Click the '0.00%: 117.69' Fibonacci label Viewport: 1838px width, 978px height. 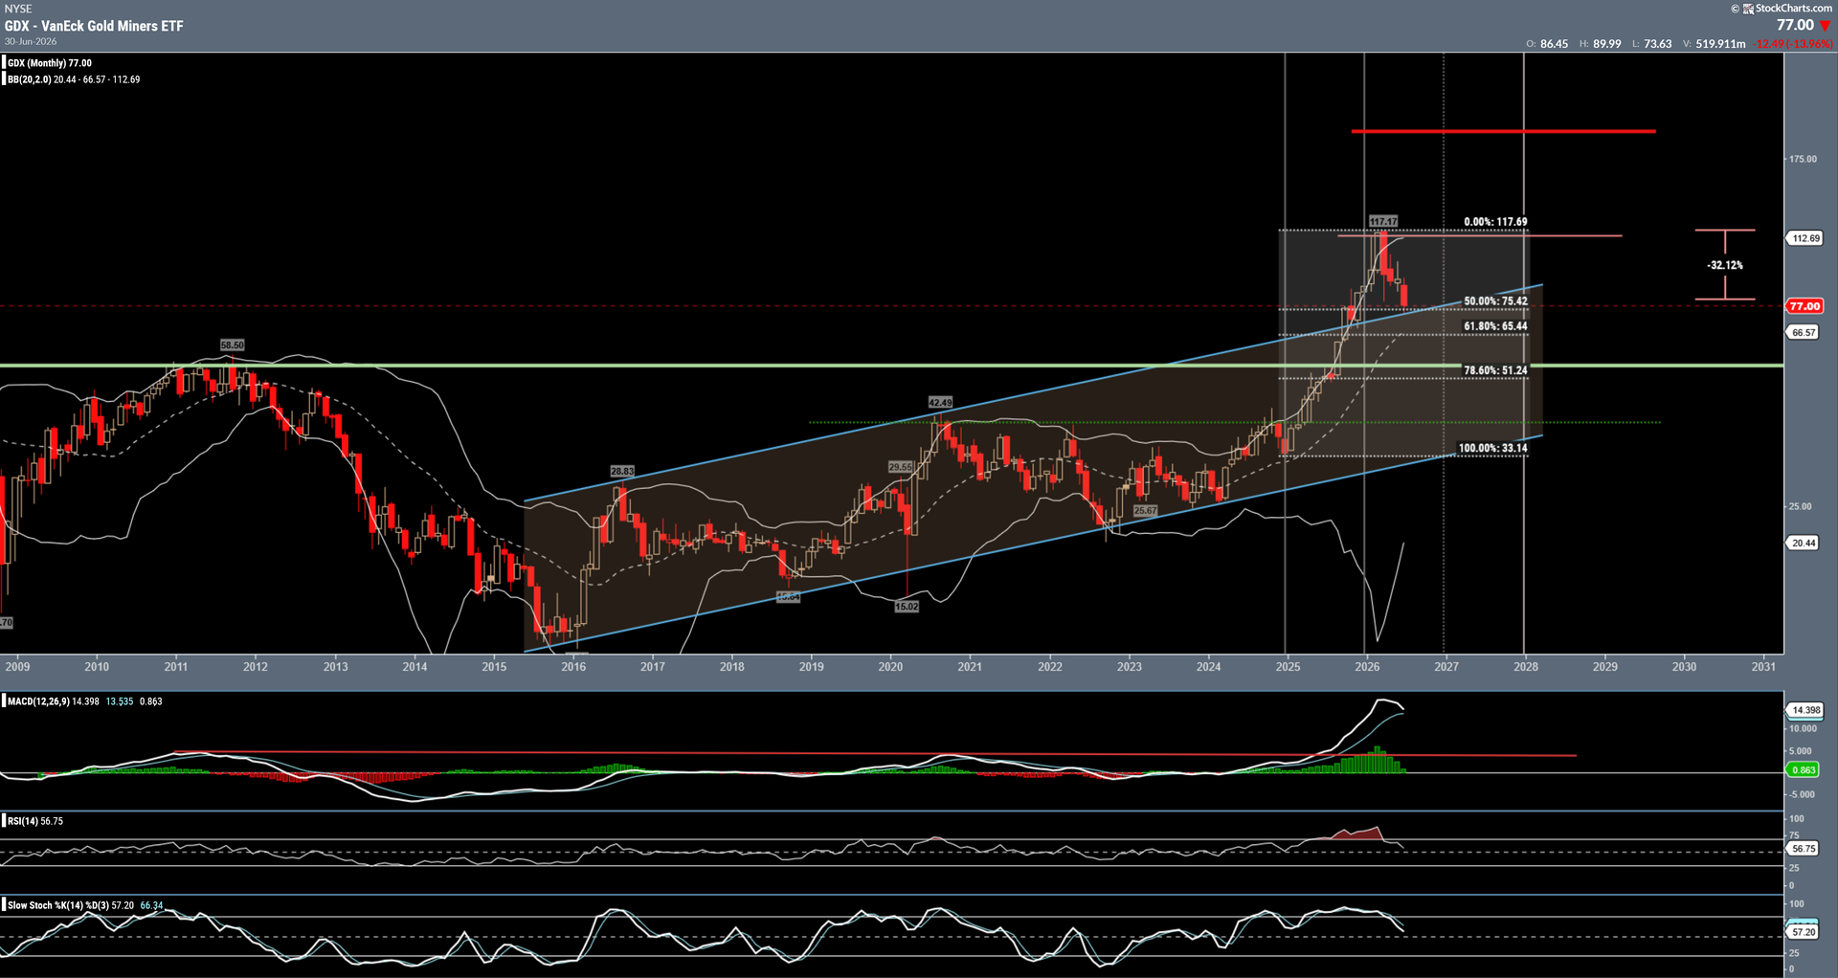coord(1495,222)
